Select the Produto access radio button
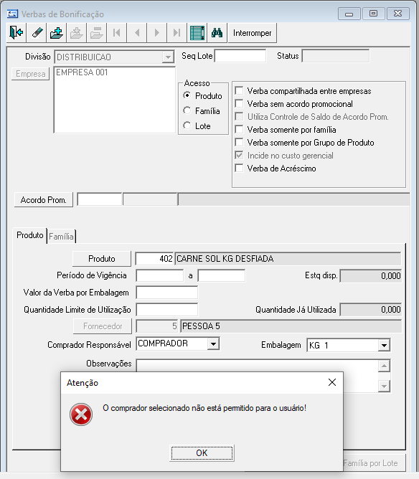 tap(187, 95)
